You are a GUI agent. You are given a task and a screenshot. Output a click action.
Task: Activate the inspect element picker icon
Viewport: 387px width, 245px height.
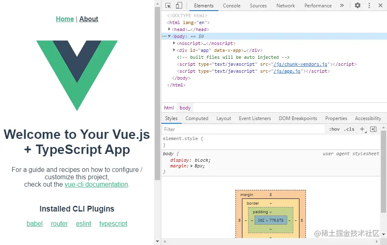(x=168, y=5)
